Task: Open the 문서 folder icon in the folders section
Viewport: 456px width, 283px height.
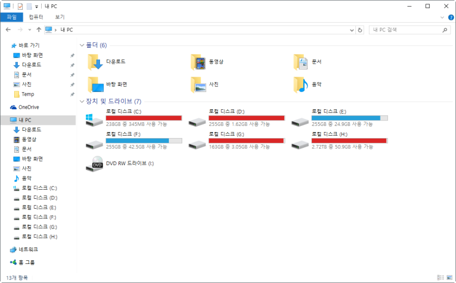Action: click(301, 61)
